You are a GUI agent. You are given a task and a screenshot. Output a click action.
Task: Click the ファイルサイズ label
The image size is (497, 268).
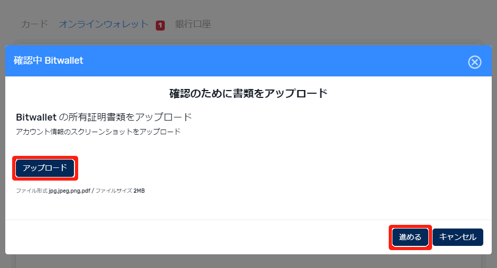(x=114, y=191)
